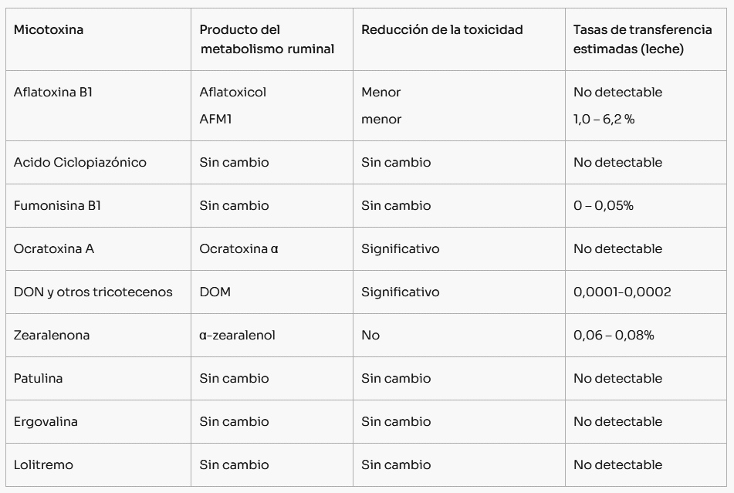734x493 pixels.
Task: Select the 'Lolitremo' cell
Action: (x=44, y=465)
